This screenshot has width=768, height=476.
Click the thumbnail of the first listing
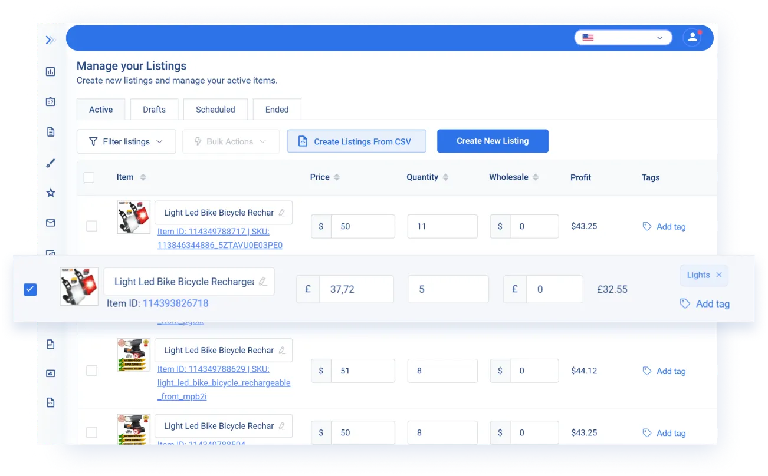(134, 217)
